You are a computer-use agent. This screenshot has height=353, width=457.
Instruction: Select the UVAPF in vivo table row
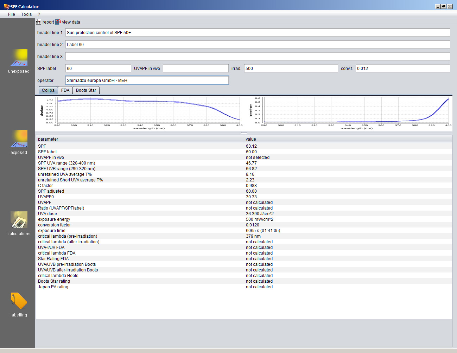click(x=244, y=158)
